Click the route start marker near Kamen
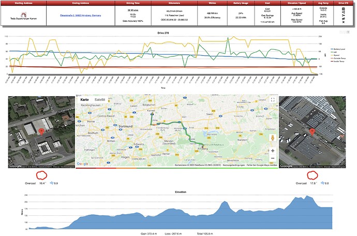 pos(152,114)
